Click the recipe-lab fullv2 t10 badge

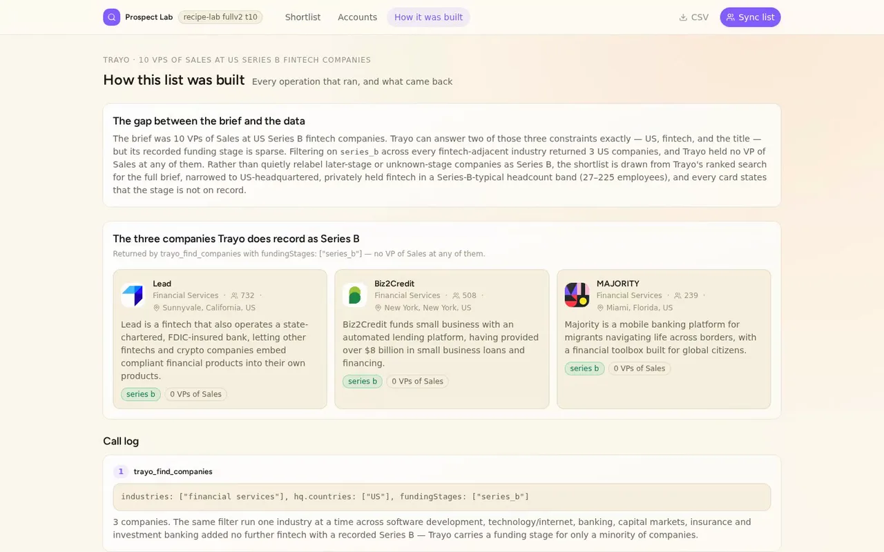pos(220,17)
